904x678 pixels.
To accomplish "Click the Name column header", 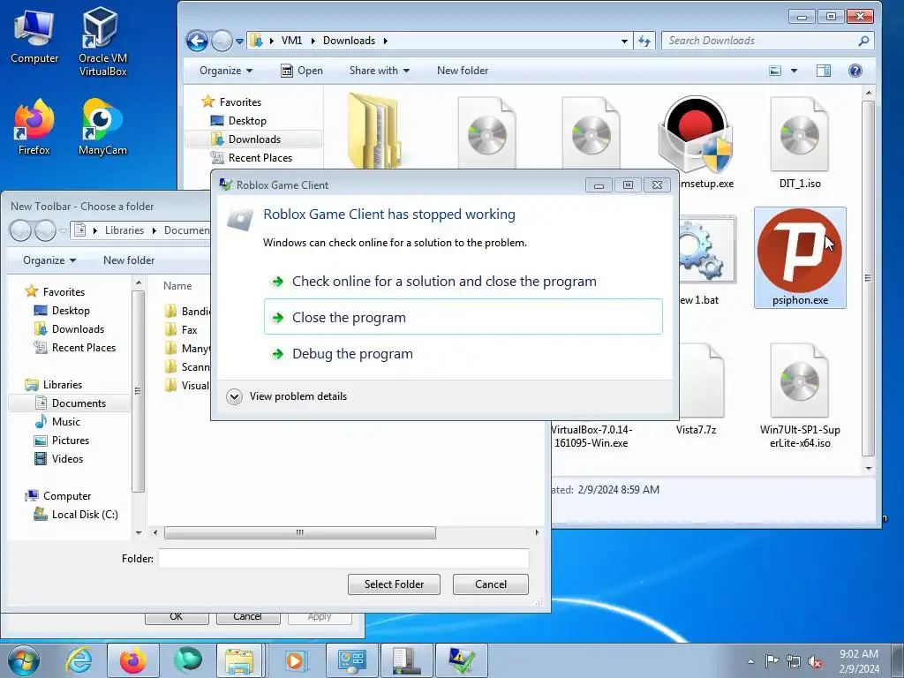I will pos(177,286).
